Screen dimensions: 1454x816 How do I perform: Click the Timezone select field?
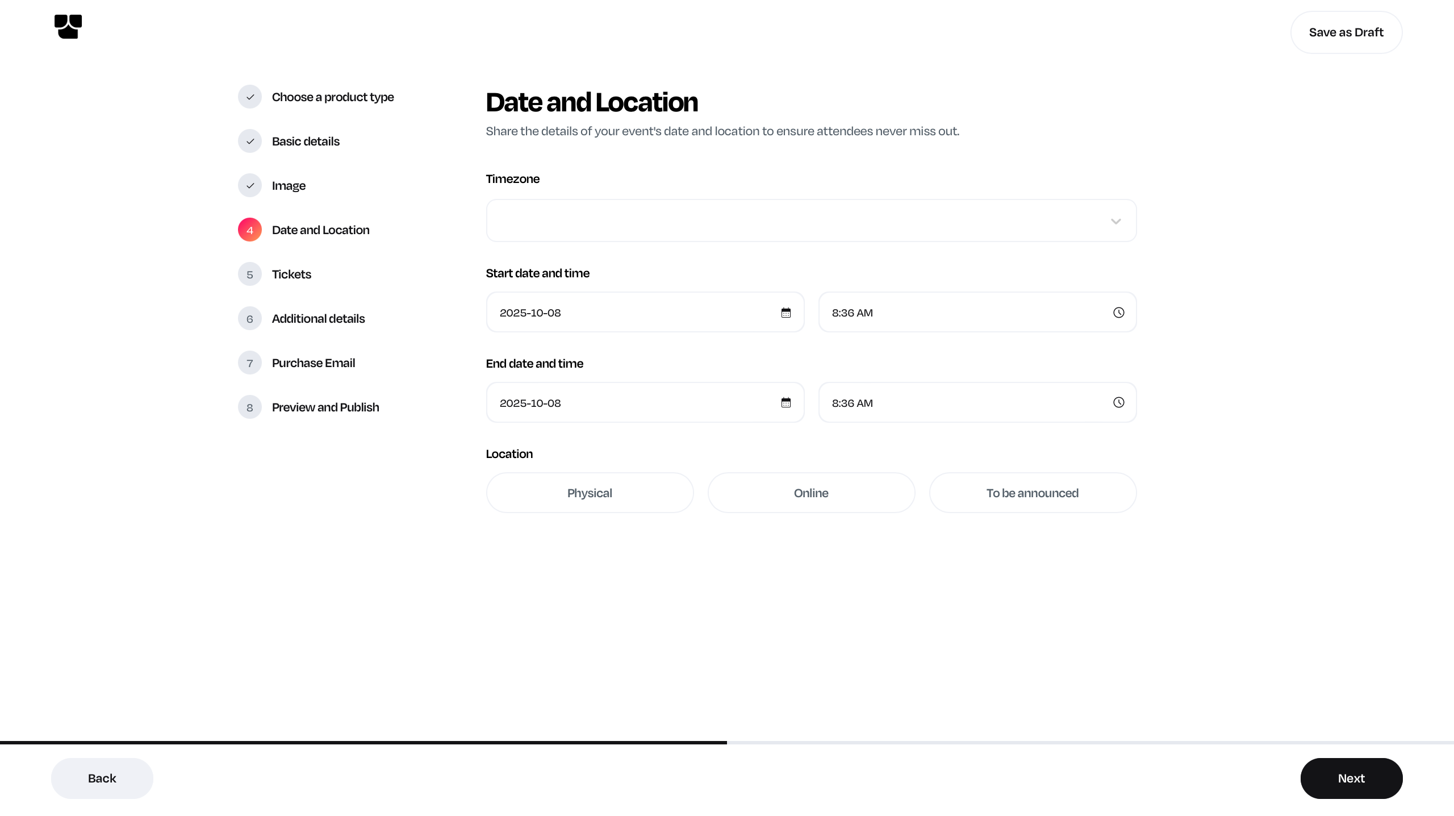[795, 220]
